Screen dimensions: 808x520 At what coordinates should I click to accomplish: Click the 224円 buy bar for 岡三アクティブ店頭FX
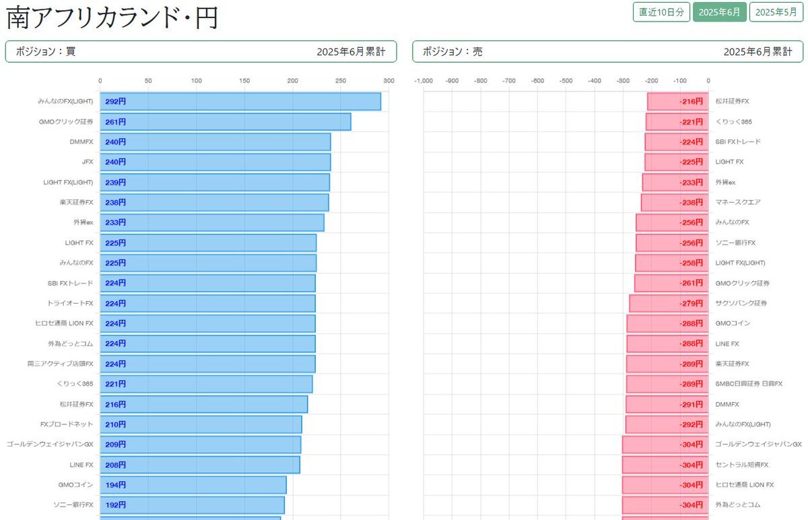(x=207, y=364)
